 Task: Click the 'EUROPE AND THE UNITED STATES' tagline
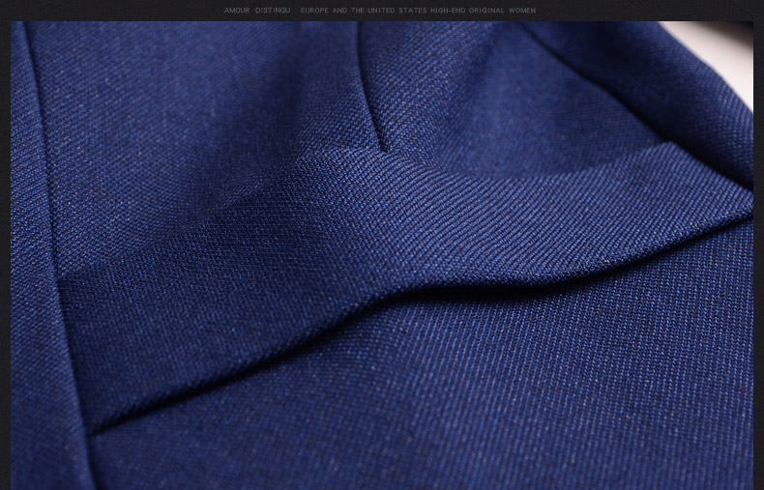point(364,11)
